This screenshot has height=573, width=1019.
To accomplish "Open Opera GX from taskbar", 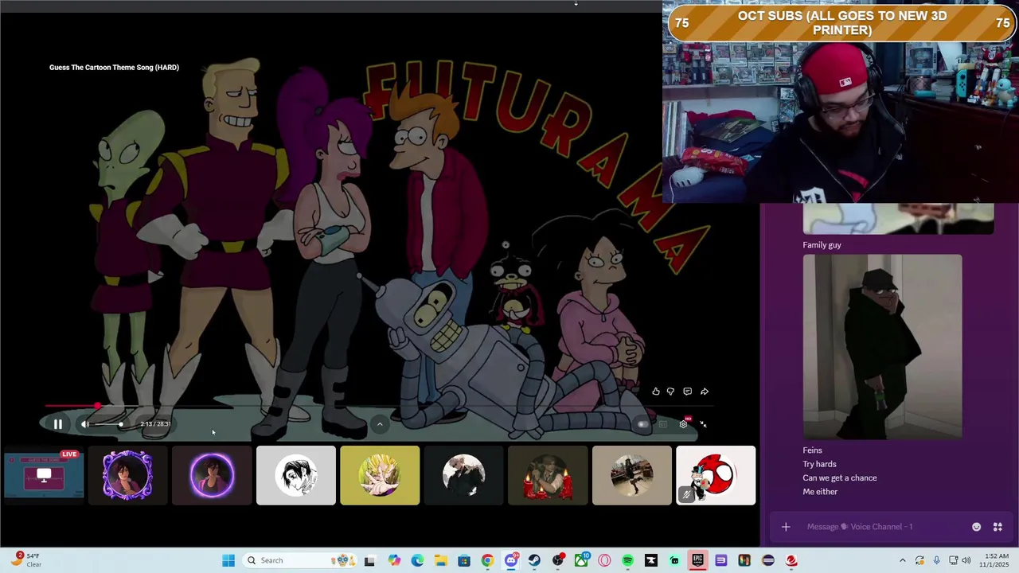I will click(x=604, y=560).
